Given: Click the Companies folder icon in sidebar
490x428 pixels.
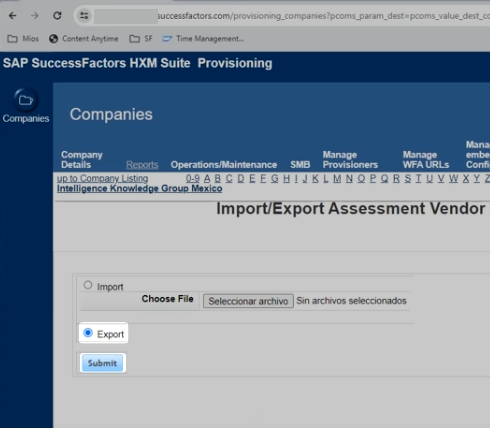Looking at the screenshot, I should tap(26, 100).
